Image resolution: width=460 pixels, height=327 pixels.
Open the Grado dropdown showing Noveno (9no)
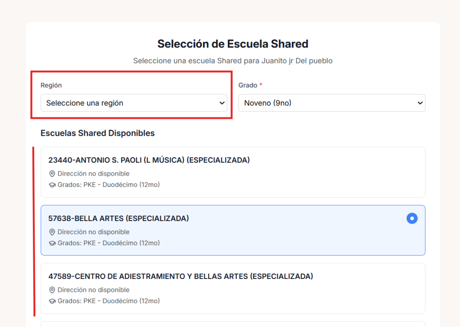pos(332,103)
